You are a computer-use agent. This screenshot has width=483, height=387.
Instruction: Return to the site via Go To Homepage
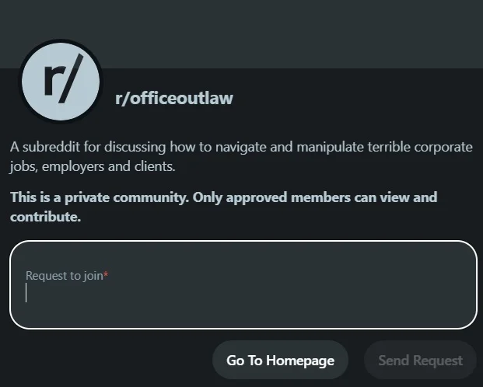[x=280, y=360]
